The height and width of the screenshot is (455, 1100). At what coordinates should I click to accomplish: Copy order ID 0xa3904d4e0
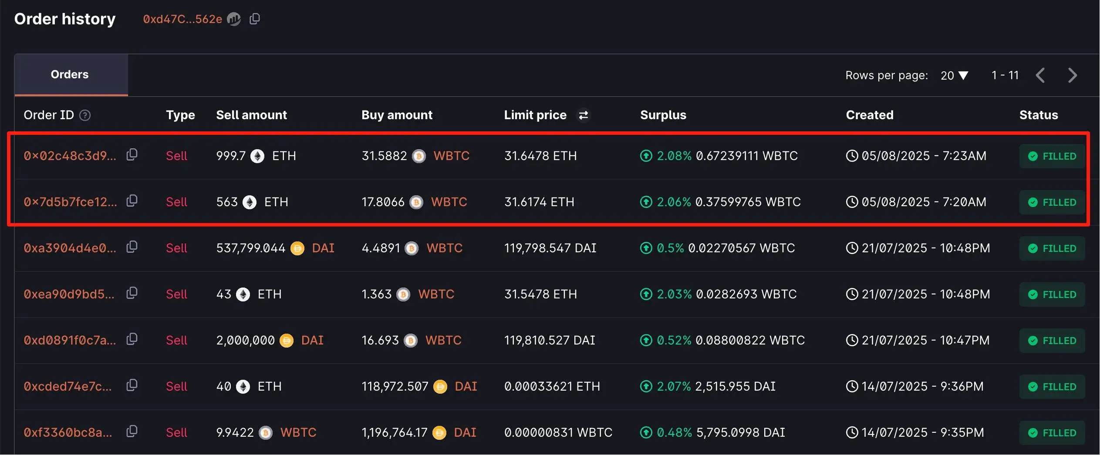132,247
